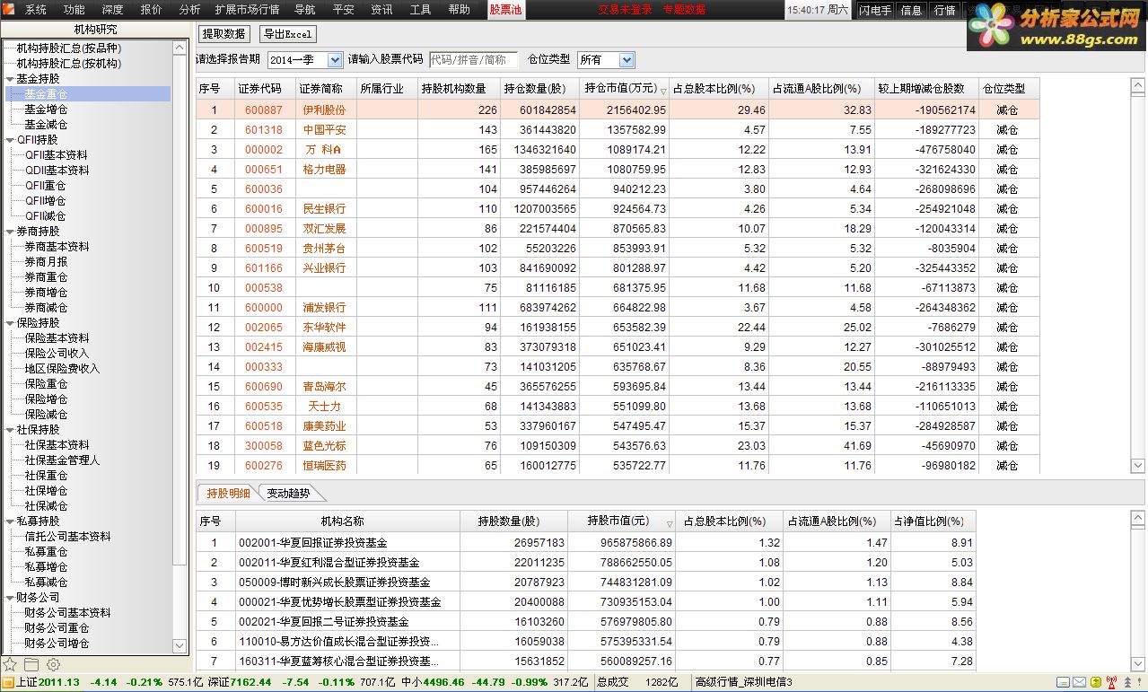This screenshot has width=1148, height=692.
Task: Collapse the QFII持股 tree node
Action: tap(9, 140)
